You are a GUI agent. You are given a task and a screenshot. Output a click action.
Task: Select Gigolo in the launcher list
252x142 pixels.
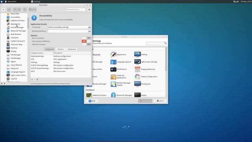coord(13,62)
